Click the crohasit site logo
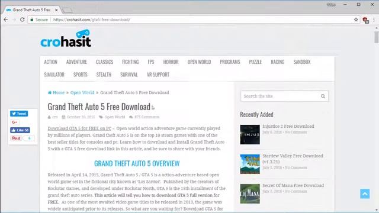The width and height of the screenshot is (379, 213). [66, 38]
